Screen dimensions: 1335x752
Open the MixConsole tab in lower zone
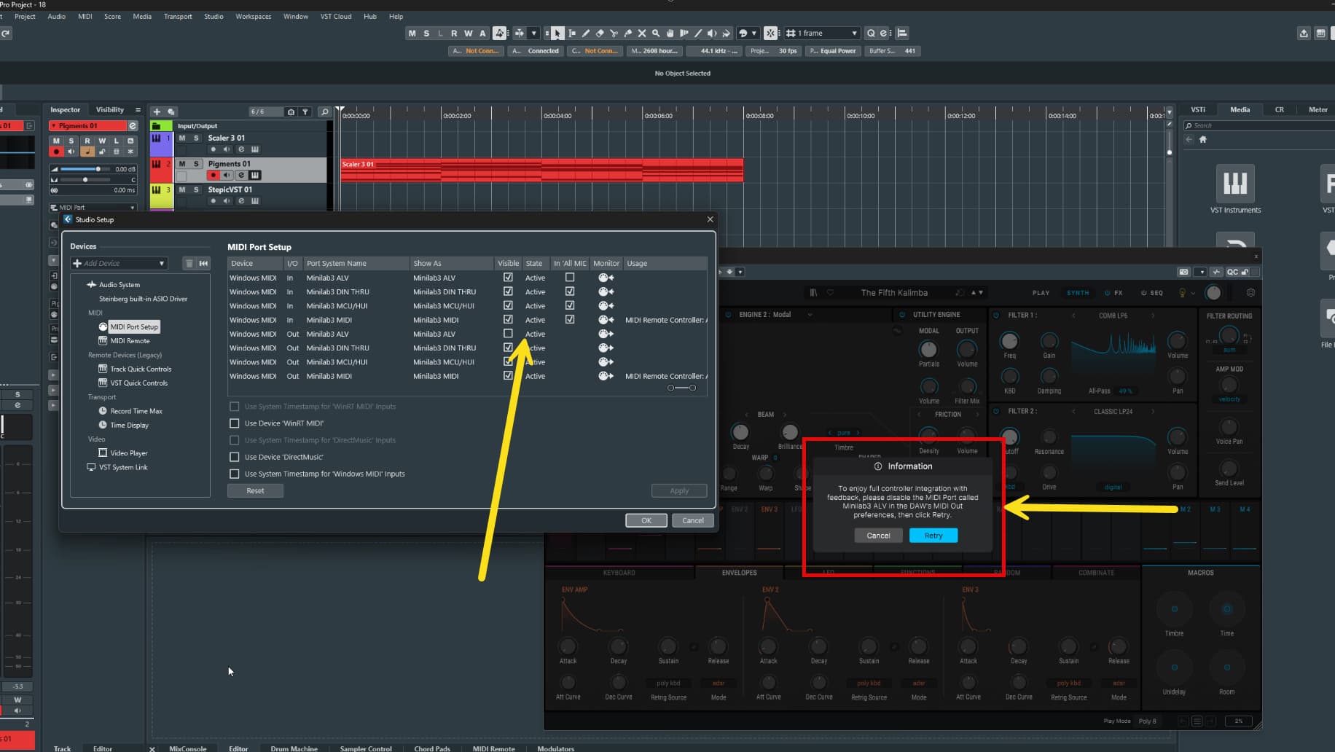[187, 748]
